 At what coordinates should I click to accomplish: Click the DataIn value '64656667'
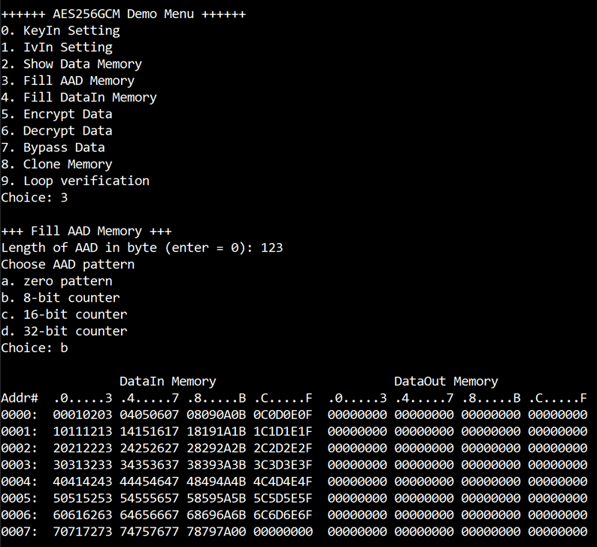pyautogui.click(x=150, y=515)
